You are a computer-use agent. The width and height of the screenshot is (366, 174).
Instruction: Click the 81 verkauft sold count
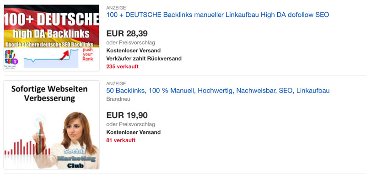pos(121,140)
